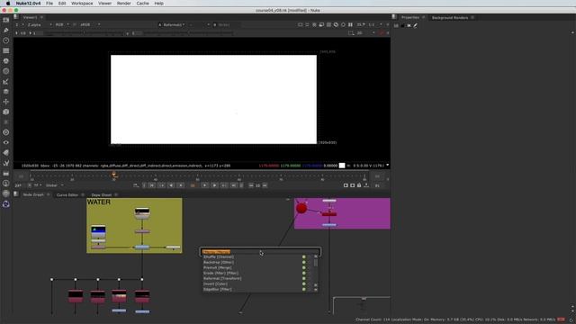Toggle the green dot on Premult [Merge] row
Screen dimensions: 576x324
coord(304,268)
